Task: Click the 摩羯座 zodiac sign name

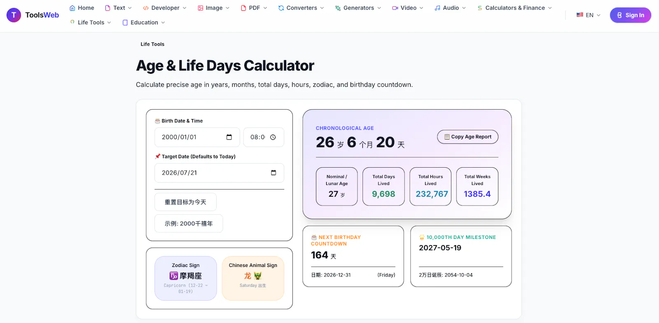Action: (x=191, y=276)
